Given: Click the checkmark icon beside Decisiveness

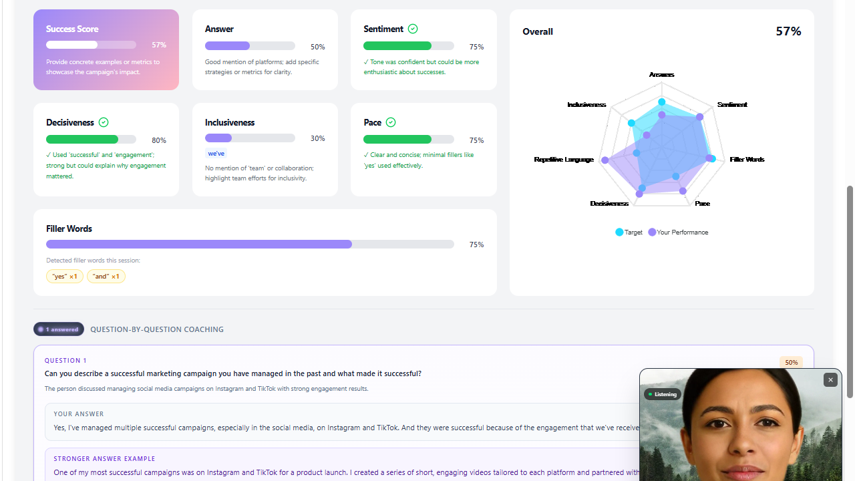Looking at the screenshot, I should pyautogui.click(x=104, y=122).
